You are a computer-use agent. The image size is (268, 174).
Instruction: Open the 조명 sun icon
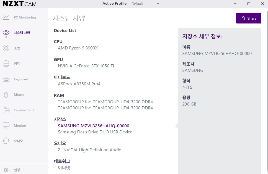coord(6,48)
